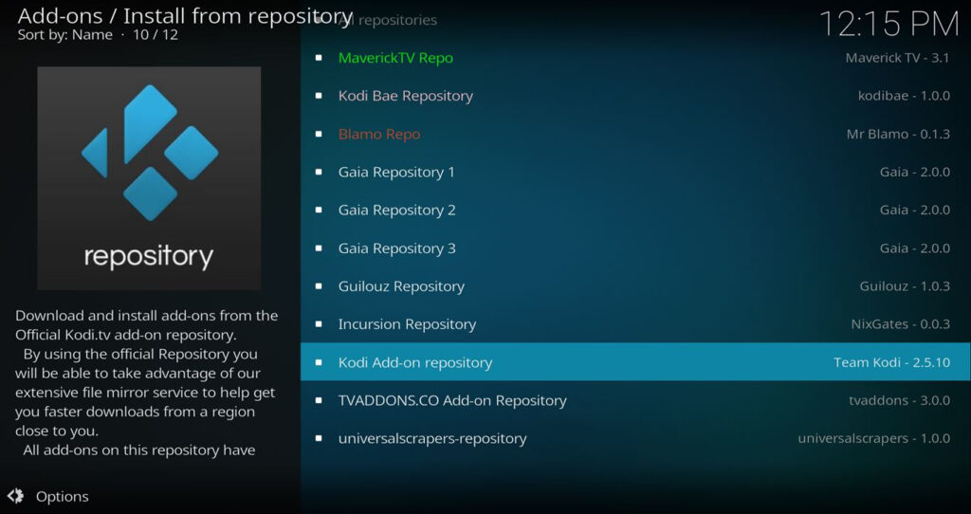Viewport: 971px width, 514px height.
Task: Open Incursion Repository
Action: point(635,324)
